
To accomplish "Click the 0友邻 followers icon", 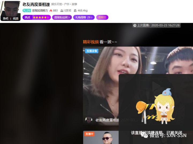I will (x=62, y=11).
